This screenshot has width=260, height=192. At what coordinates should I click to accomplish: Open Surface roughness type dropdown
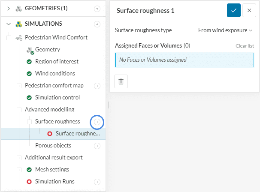tap(225, 30)
